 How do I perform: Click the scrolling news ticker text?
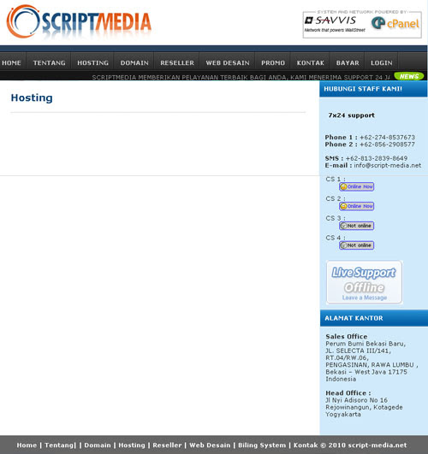[x=241, y=77]
